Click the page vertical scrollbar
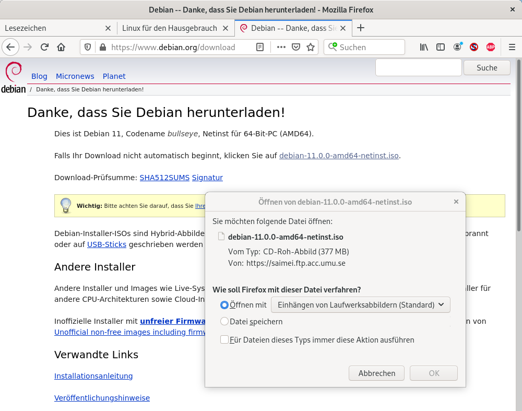Viewport: 522px width, 411px height. pyautogui.click(x=519, y=145)
